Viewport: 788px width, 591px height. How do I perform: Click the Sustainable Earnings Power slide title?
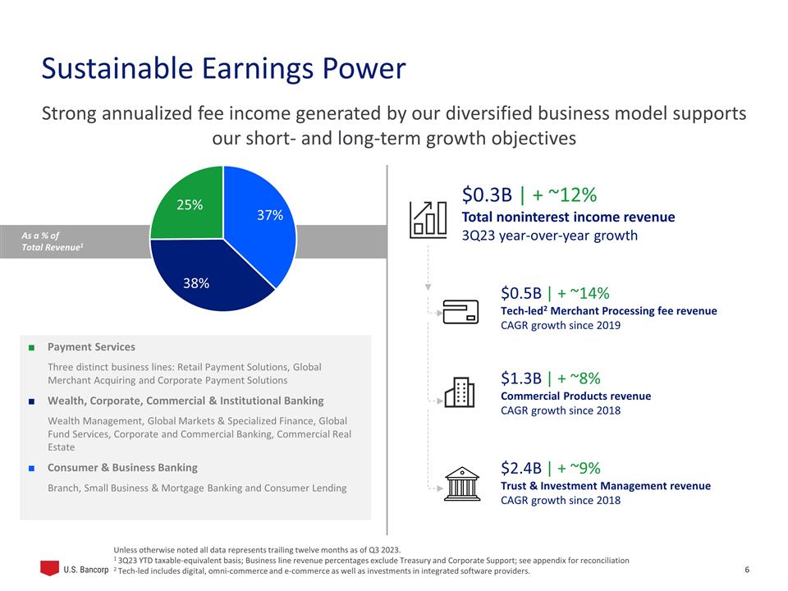[x=223, y=69]
